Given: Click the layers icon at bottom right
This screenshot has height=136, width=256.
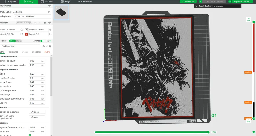Looking at the screenshot, I should (x=254, y=132).
